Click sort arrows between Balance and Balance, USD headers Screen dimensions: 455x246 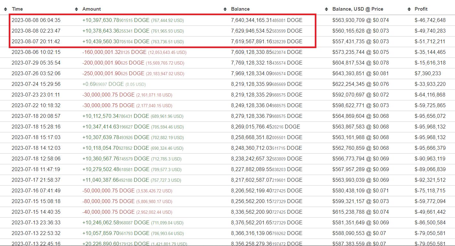pyautogui.click(x=326, y=9)
